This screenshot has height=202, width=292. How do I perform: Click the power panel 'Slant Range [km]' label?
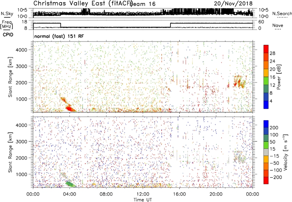[x=10, y=77]
